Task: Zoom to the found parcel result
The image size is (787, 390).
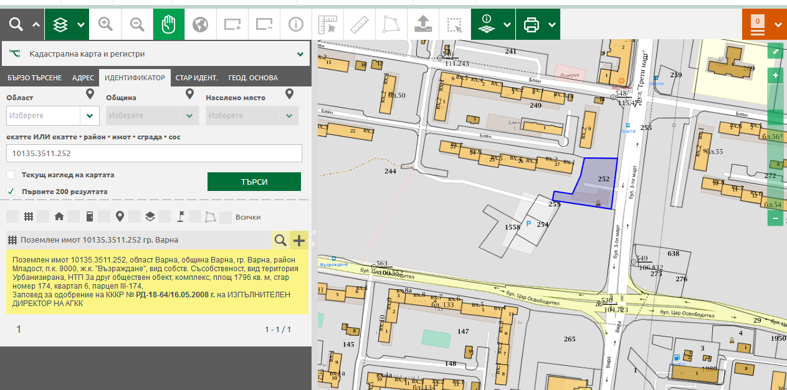Action: [x=280, y=241]
